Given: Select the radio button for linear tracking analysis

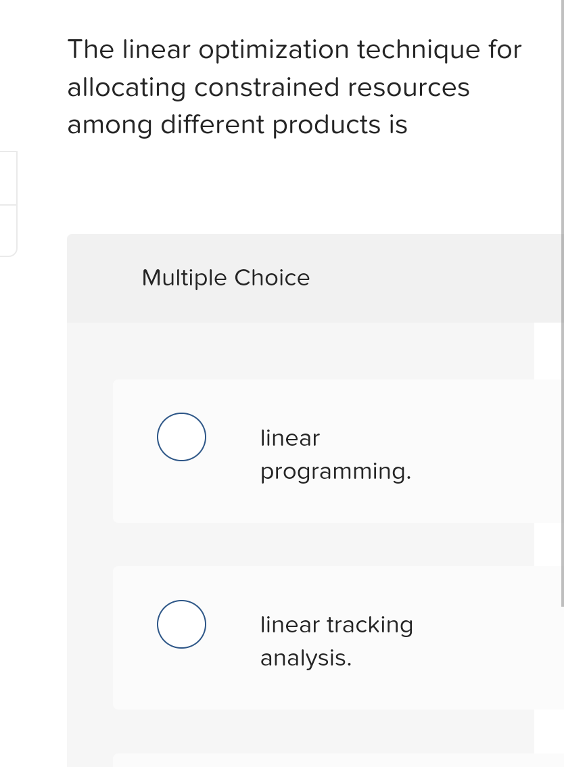Looking at the screenshot, I should [x=181, y=624].
